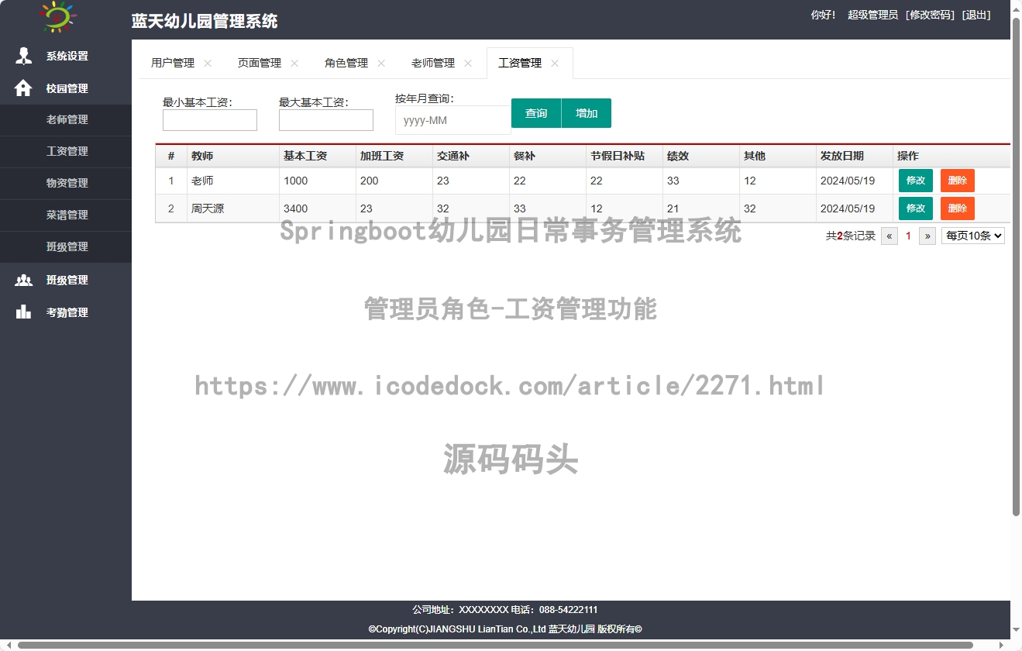
Task: Collapse 校园管理 sidebar section
Action: [x=66, y=88]
